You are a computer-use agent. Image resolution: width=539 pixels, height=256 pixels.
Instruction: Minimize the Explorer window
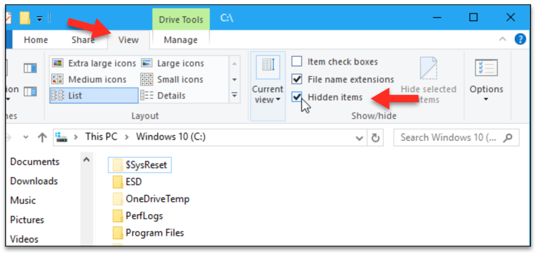(x=437, y=17)
